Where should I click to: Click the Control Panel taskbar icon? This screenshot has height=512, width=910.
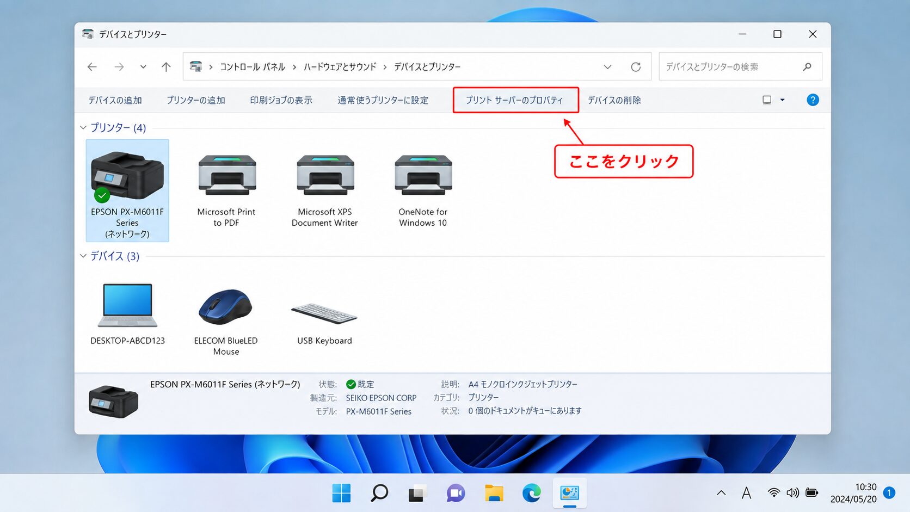(x=570, y=493)
